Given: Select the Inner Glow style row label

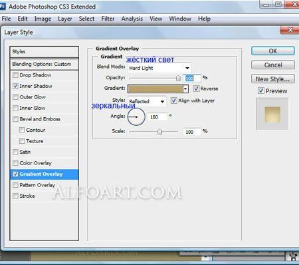Looking at the screenshot, I should pyautogui.click(x=33, y=108).
